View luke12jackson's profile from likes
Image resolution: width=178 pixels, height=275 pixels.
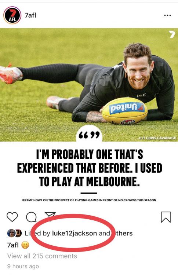pyautogui.click(x=75, y=233)
